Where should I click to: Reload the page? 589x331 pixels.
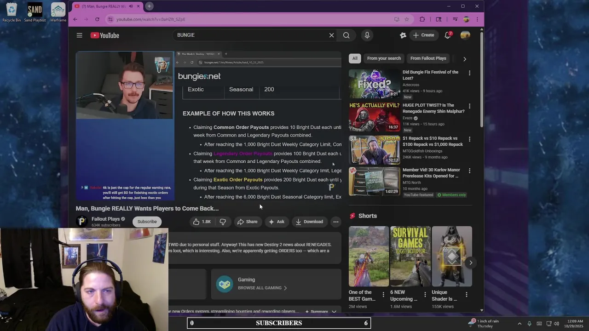tap(97, 19)
